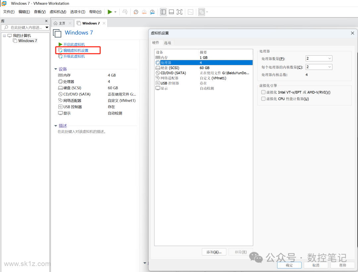Open the snapshot manager toolbar icon
Image resolution: width=358 pixels, height=272 pixels.
point(152,12)
